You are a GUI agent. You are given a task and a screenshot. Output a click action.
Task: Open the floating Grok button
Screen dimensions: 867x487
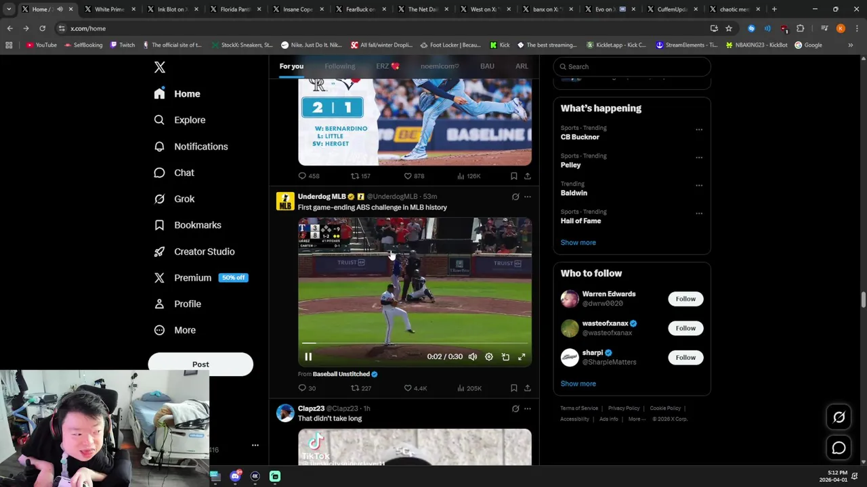[x=839, y=417]
